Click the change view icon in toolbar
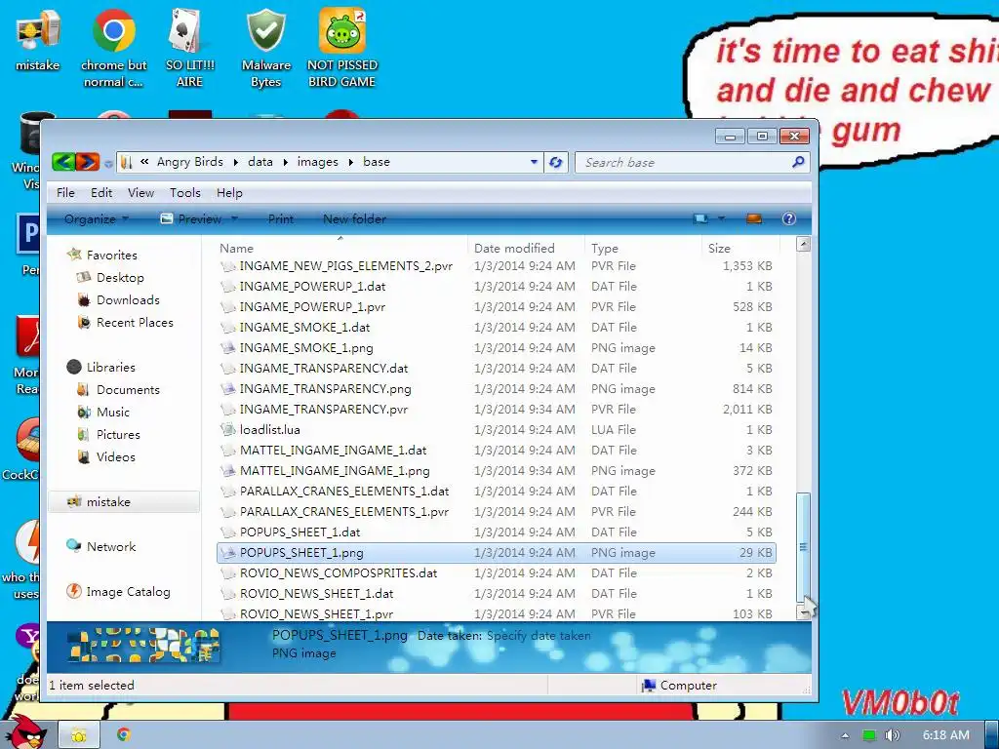The height and width of the screenshot is (749, 999). 700,219
